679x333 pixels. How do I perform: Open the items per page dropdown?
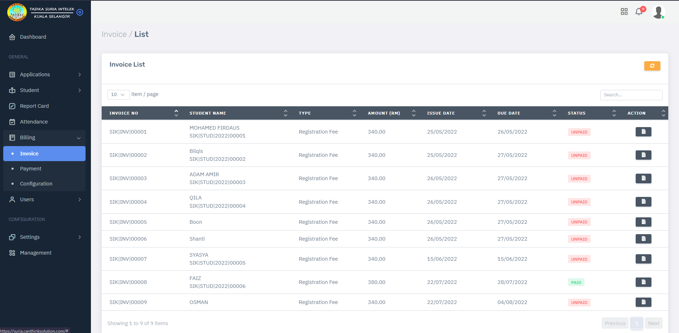point(118,95)
